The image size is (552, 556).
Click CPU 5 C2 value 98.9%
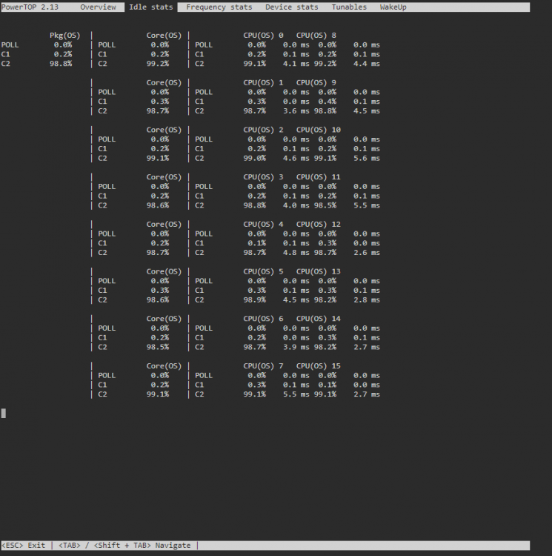[254, 300]
